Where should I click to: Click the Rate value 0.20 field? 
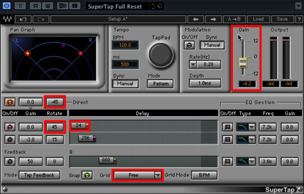(209, 65)
